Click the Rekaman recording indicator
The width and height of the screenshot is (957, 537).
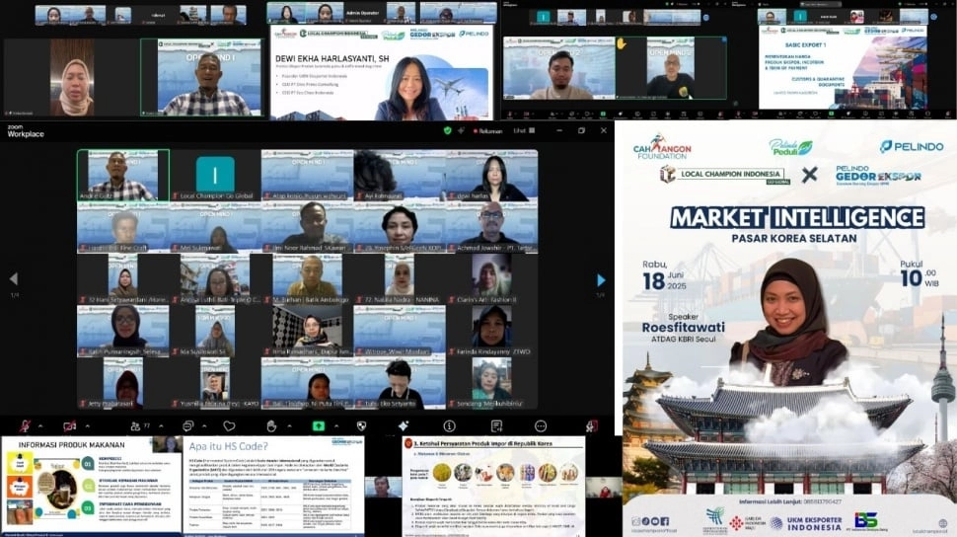point(483,130)
